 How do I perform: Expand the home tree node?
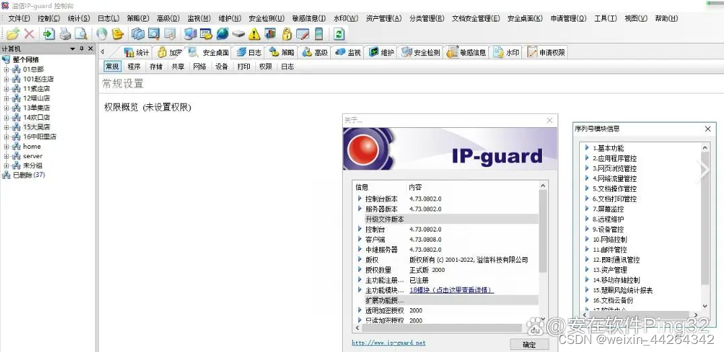(6, 146)
